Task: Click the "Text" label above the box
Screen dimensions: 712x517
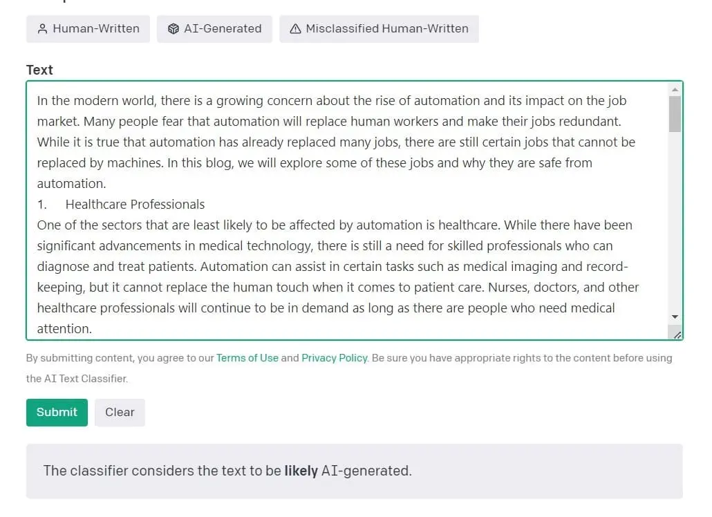Action: pos(39,70)
